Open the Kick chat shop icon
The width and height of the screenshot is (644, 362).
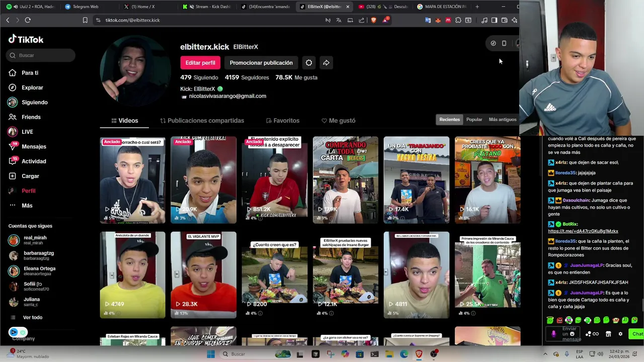(x=608, y=334)
